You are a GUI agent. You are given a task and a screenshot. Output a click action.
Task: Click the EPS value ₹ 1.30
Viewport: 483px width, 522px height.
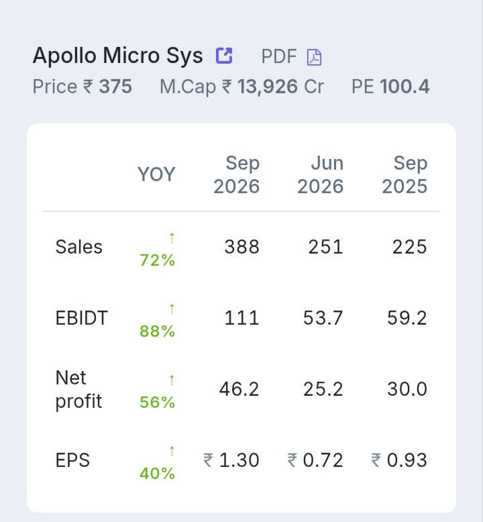(x=231, y=460)
